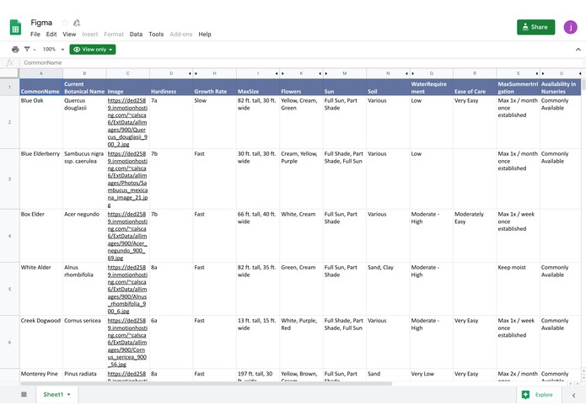Collapse the side panel arrow at bottom right
Viewport: 586px width, 416px height.
(573, 395)
